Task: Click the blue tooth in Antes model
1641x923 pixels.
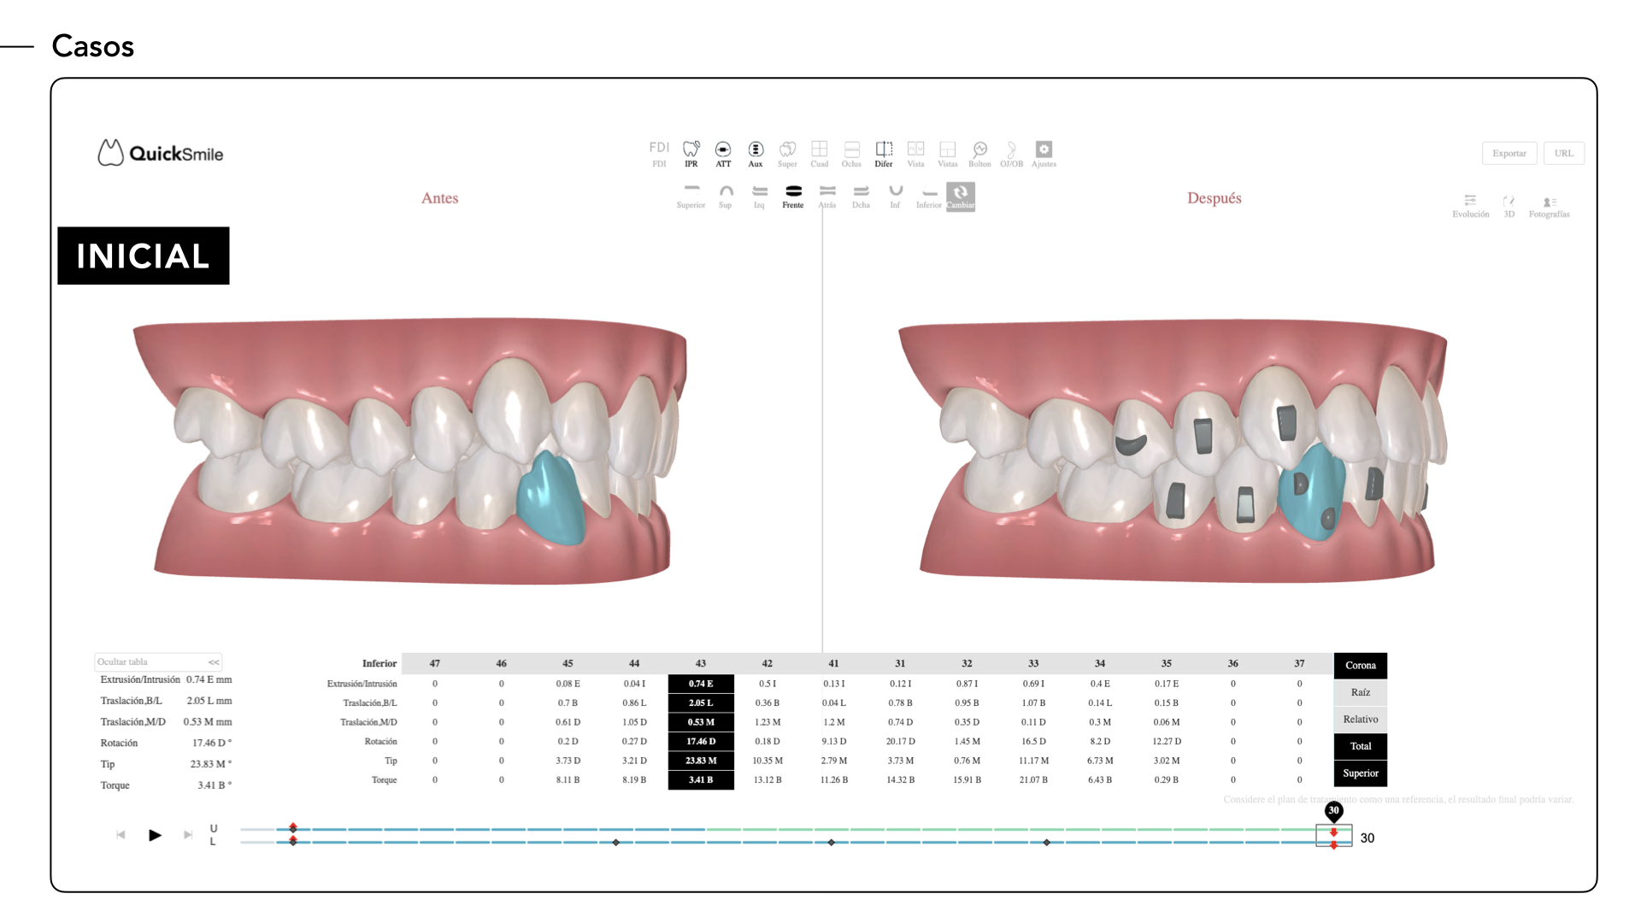Action: point(551,499)
